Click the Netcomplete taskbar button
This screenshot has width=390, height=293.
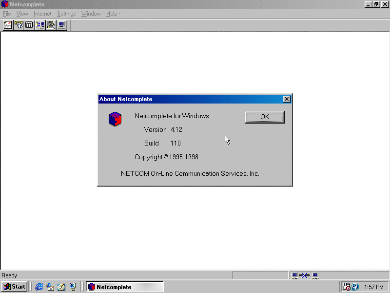click(125, 287)
